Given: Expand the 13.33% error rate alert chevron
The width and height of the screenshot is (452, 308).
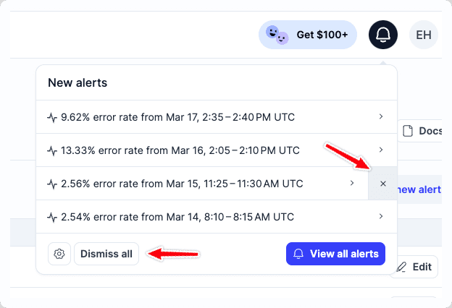Looking at the screenshot, I should [x=381, y=150].
